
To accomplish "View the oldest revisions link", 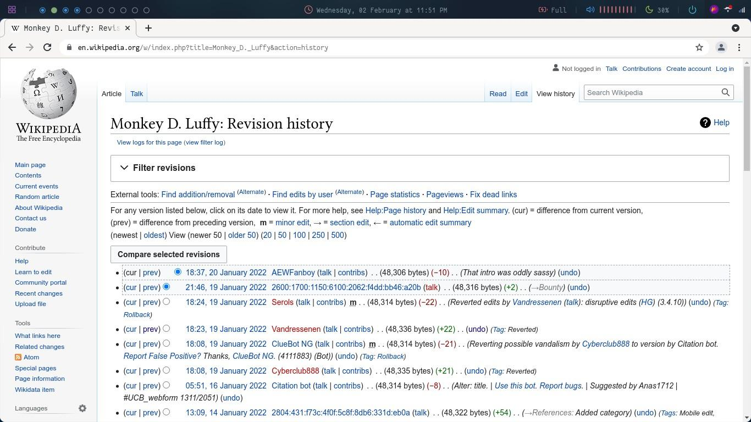I will point(154,235).
